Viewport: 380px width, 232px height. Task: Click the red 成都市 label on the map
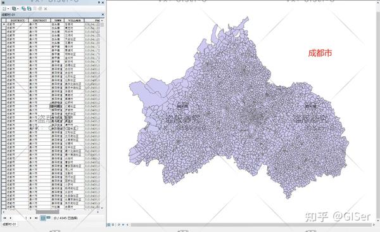[320, 53]
